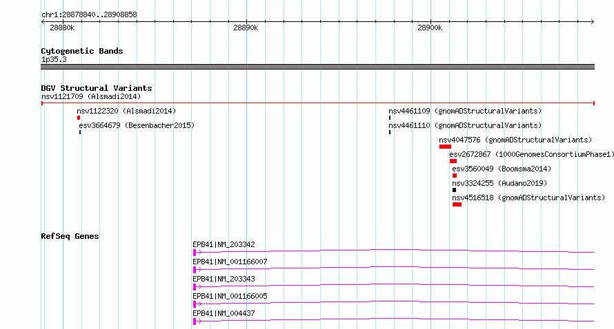Click red glyph under nsv1122320

(79, 118)
